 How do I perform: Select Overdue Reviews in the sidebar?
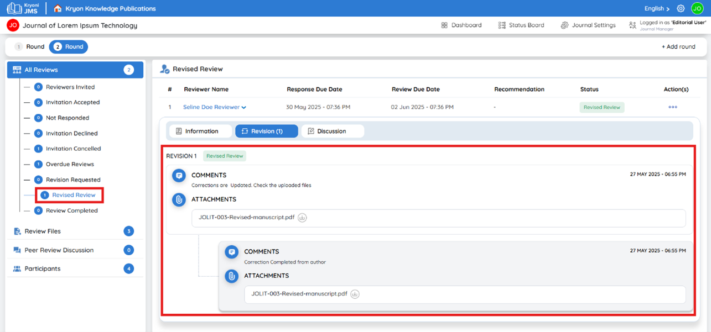(x=64, y=164)
